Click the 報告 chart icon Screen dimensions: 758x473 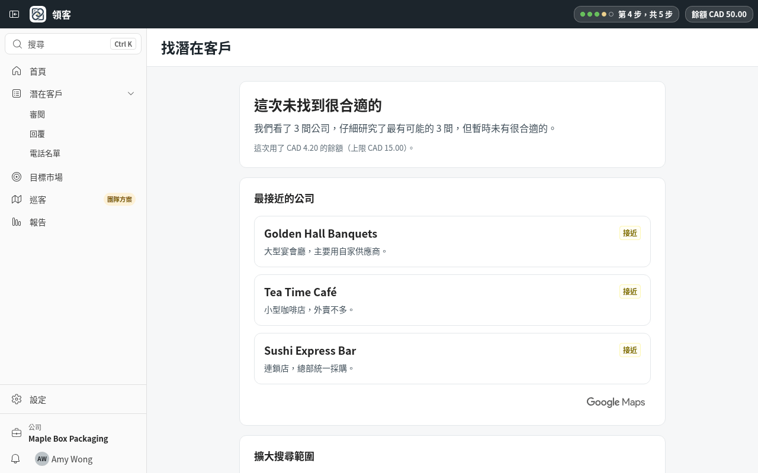[x=17, y=222]
